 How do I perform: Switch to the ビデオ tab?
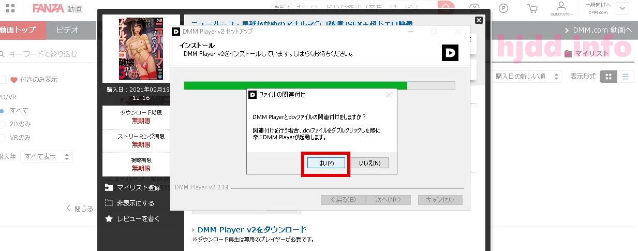68,31
